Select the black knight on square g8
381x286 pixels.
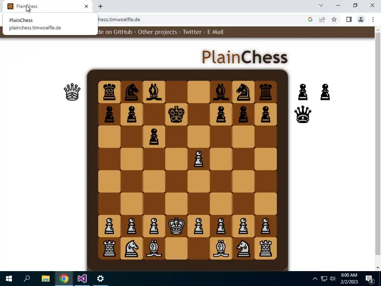pyautogui.click(x=243, y=92)
